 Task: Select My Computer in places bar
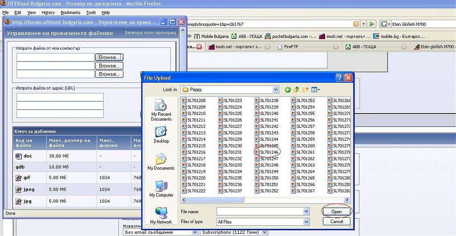(x=161, y=189)
